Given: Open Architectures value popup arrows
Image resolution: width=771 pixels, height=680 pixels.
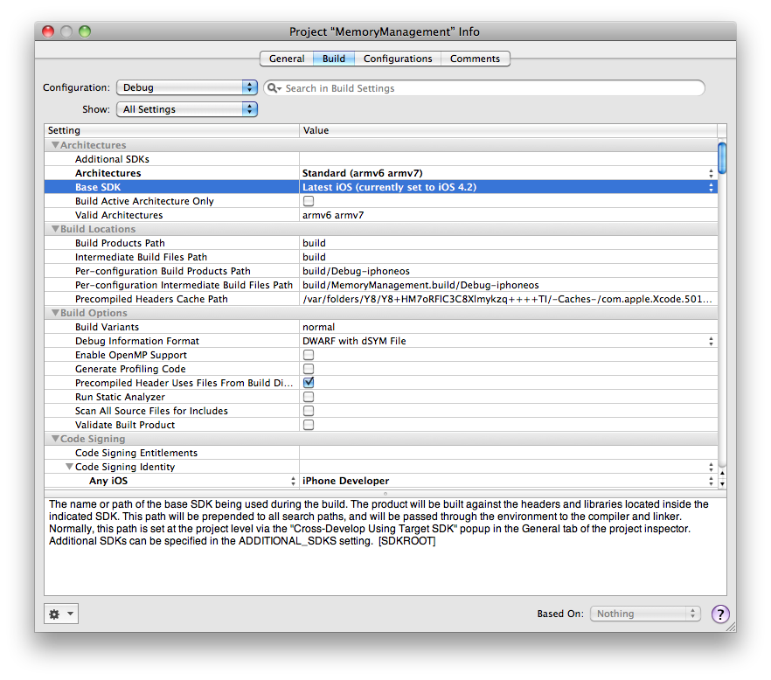Looking at the screenshot, I should point(711,173).
